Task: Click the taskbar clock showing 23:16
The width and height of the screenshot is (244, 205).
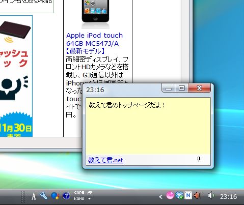Action: (228, 197)
